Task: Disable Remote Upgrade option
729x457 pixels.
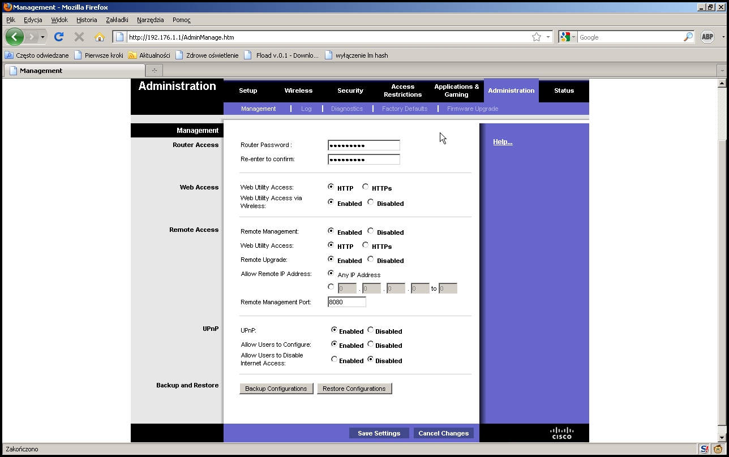Action: (371, 259)
